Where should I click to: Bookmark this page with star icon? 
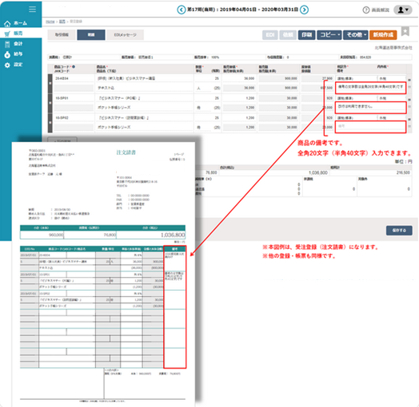tap(405, 31)
